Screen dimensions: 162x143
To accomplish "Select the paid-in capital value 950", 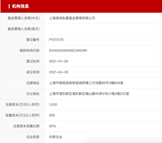I will [52, 115].
